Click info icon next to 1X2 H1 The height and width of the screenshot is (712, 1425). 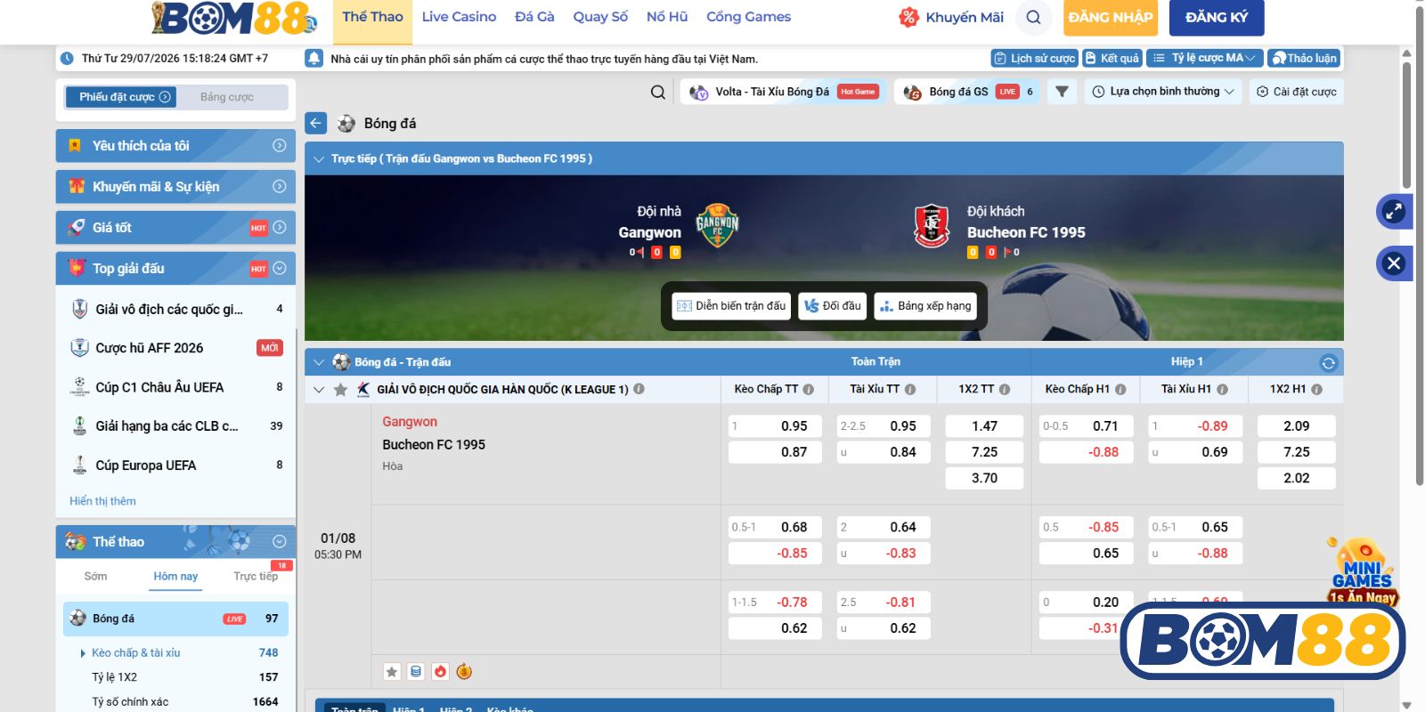(1316, 389)
